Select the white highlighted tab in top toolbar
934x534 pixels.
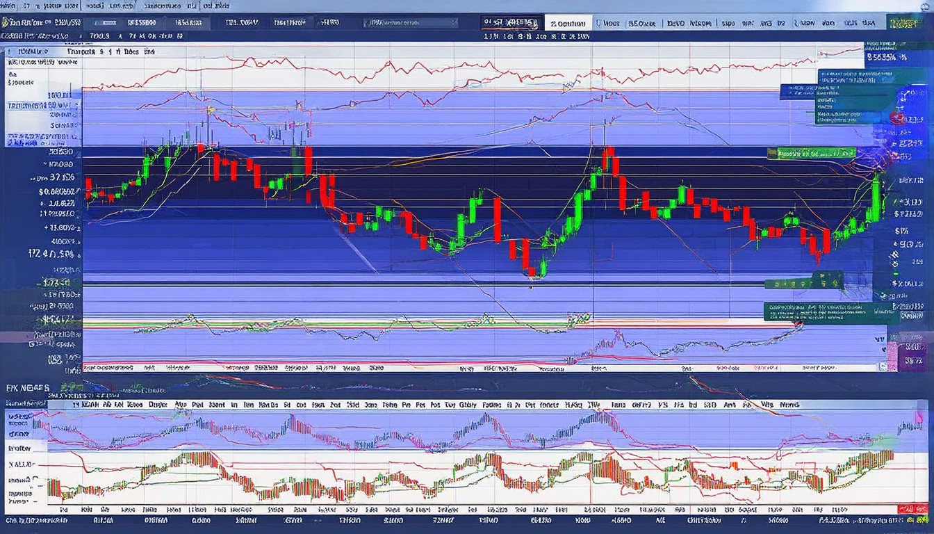pyautogui.click(x=568, y=23)
